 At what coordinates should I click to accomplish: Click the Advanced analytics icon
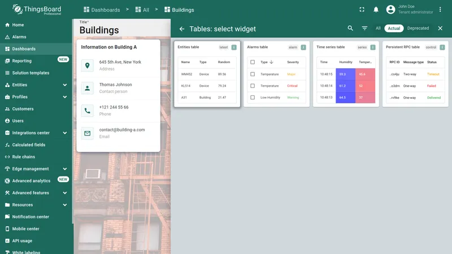coord(7,181)
